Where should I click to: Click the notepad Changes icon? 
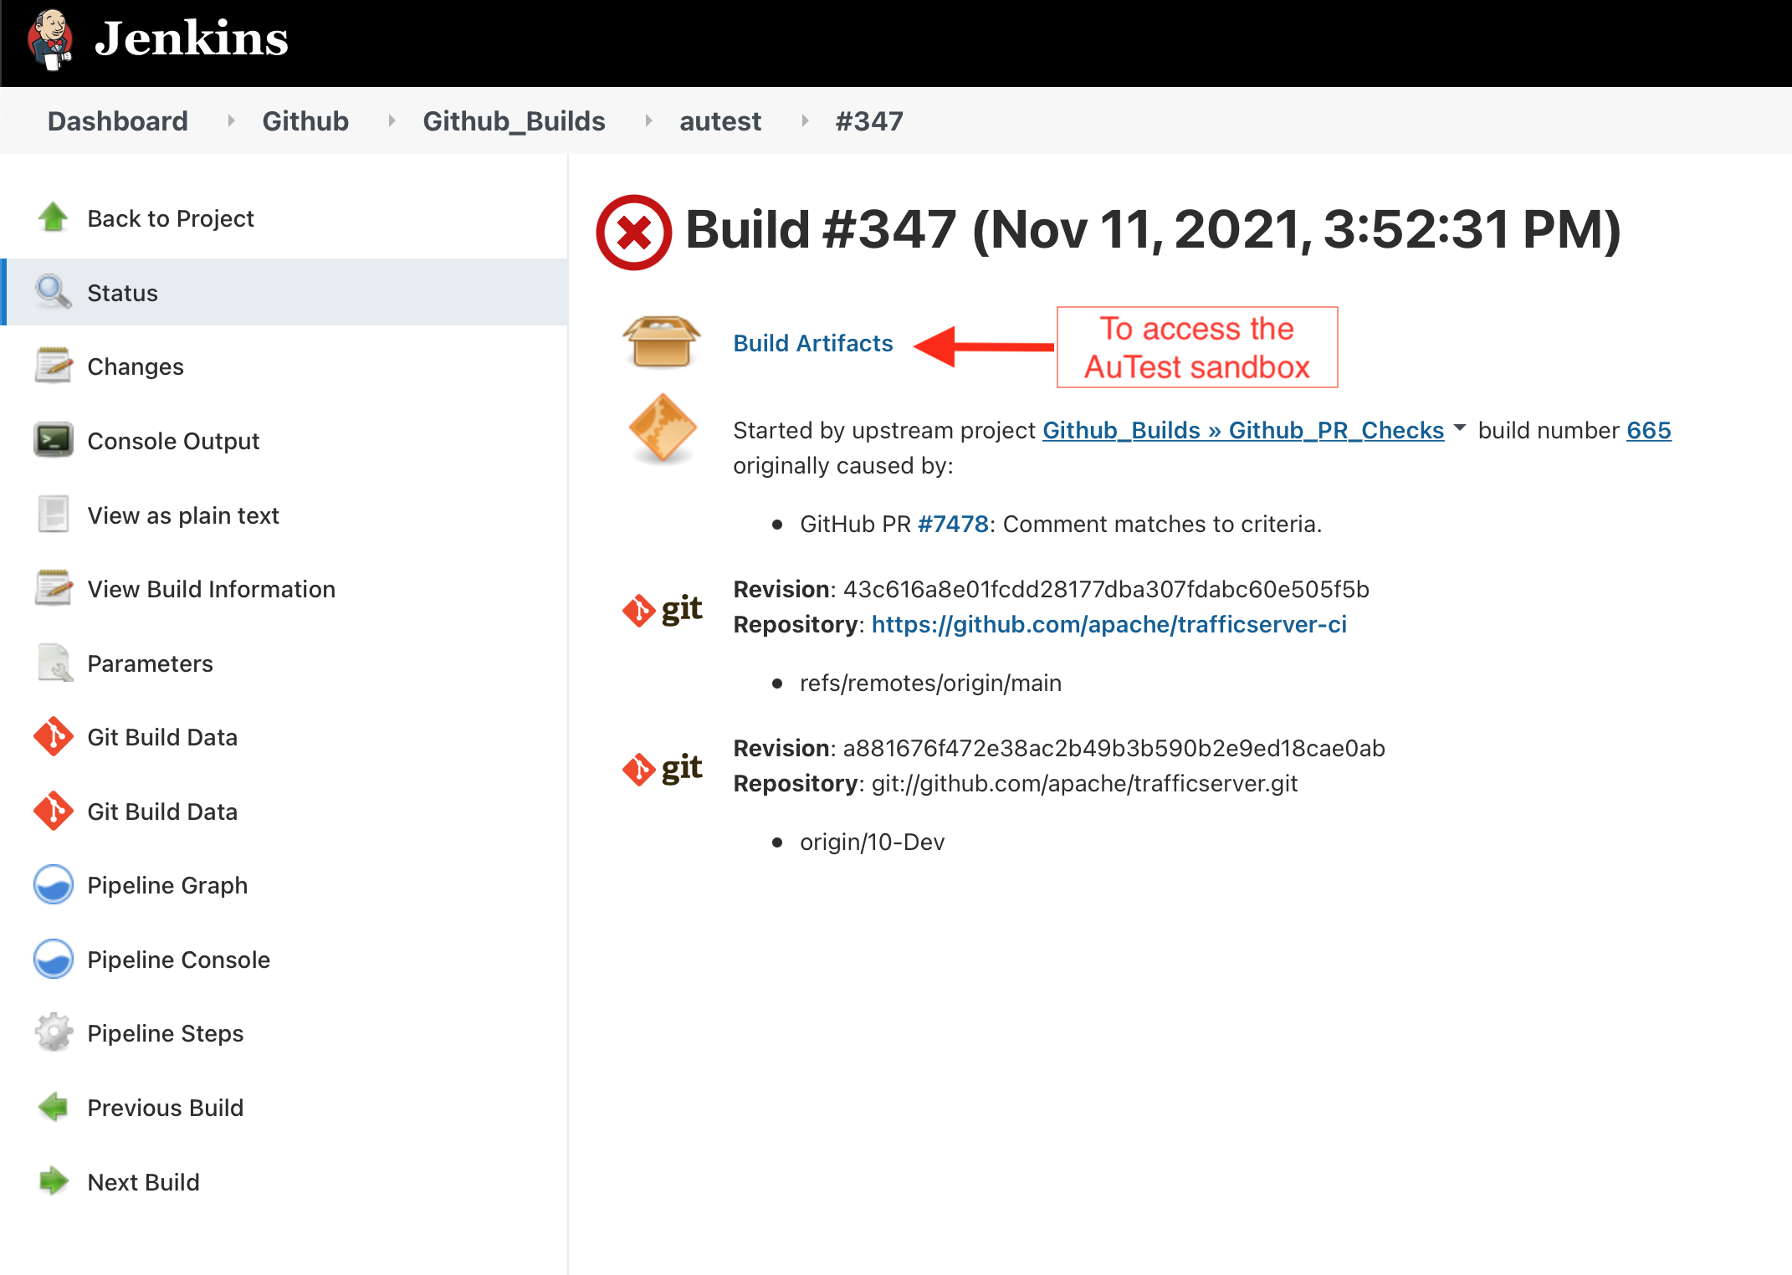click(x=54, y=366)
